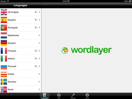
Task: Click the speaker icon for Português
Action: tap(36, 28)
